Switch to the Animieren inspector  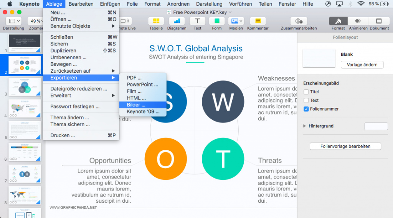click(358, 21)
